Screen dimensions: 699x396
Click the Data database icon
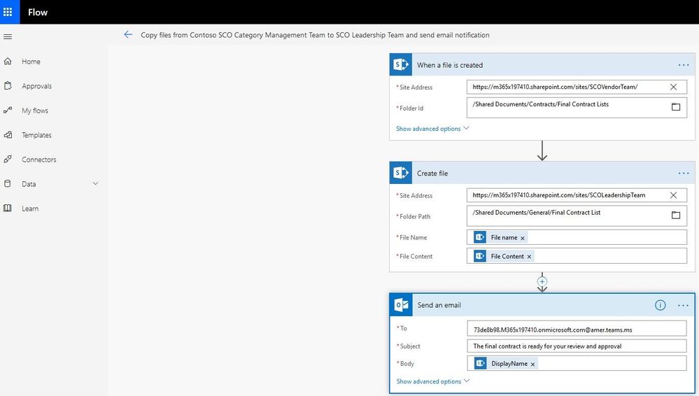pyautogui.click(x=8, y=184)
